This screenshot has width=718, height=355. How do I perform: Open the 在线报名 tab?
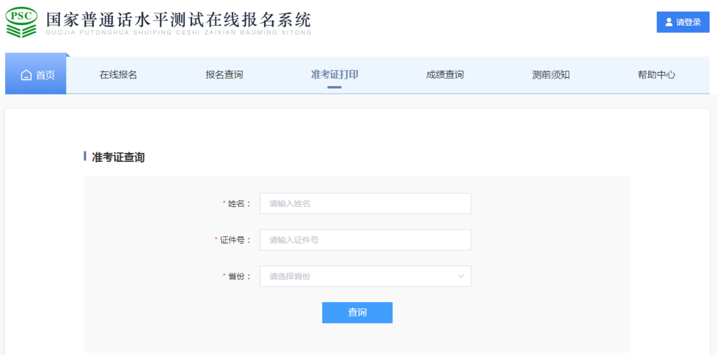[x=118, y=75]
